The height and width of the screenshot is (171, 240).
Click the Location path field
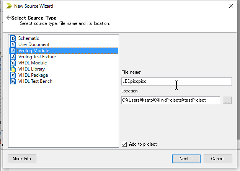[171, 100]
